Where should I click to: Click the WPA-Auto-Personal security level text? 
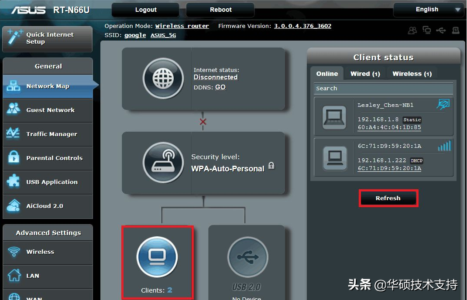(x=228, y=169)
